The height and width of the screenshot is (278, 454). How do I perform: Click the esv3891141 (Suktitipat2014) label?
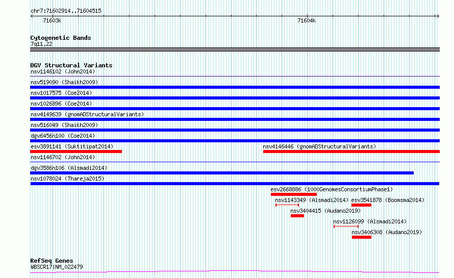(x=72, y=146)
